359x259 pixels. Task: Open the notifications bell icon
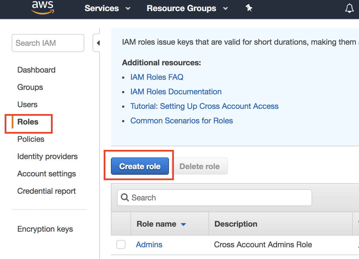349,8
